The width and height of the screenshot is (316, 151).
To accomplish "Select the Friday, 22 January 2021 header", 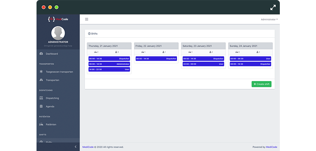I will pyautogui.click(x=156, y=46).
